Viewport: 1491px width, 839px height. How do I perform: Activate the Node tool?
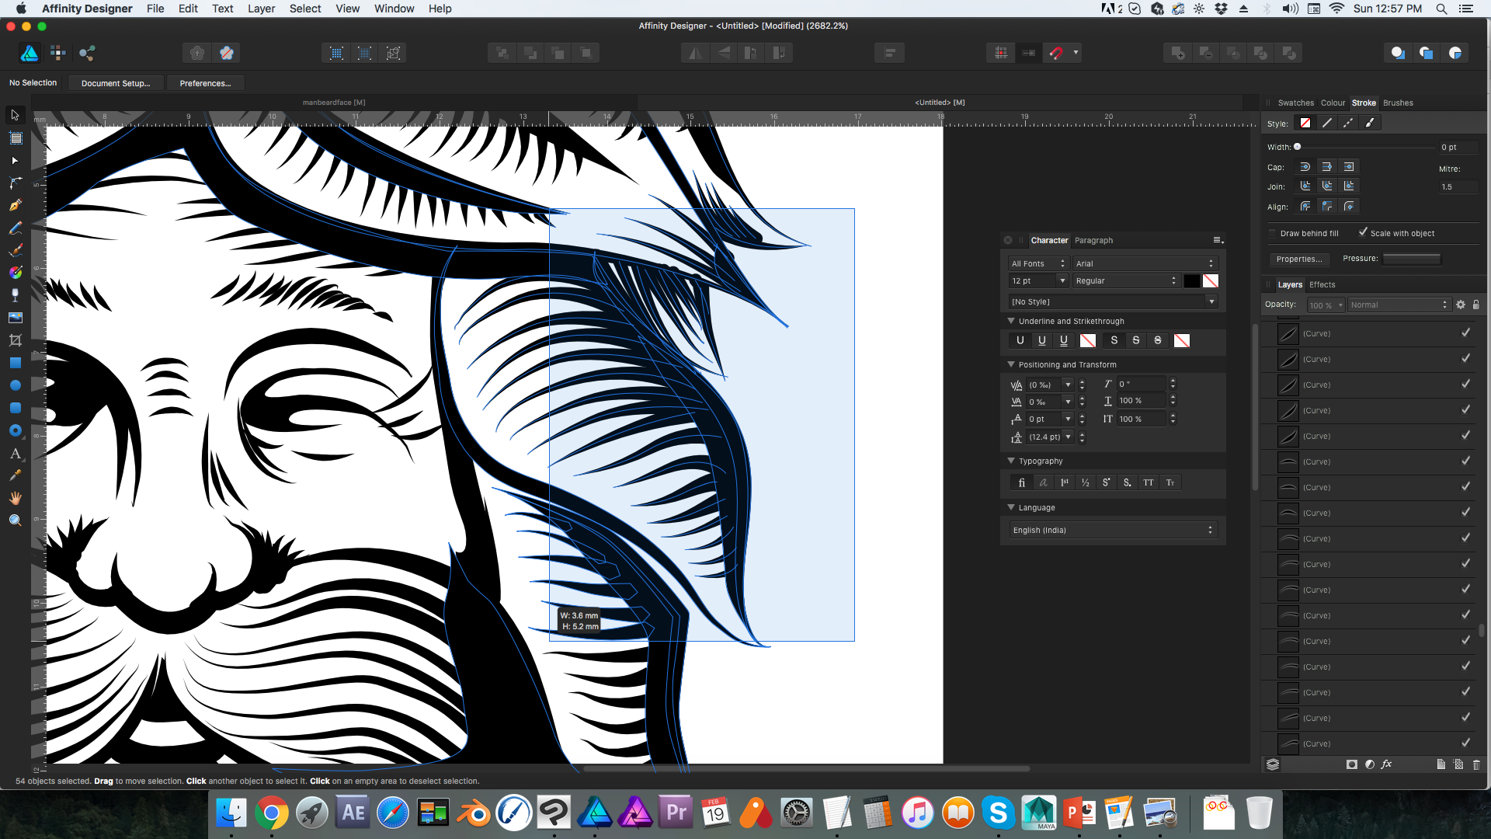[x=15, y=160]
